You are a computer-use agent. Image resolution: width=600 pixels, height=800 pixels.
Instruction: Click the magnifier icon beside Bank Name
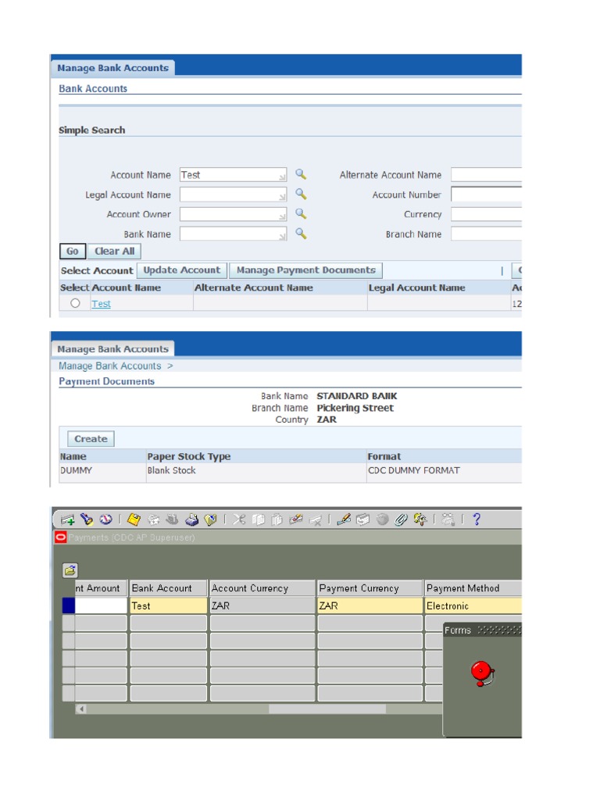click(301, 234)
